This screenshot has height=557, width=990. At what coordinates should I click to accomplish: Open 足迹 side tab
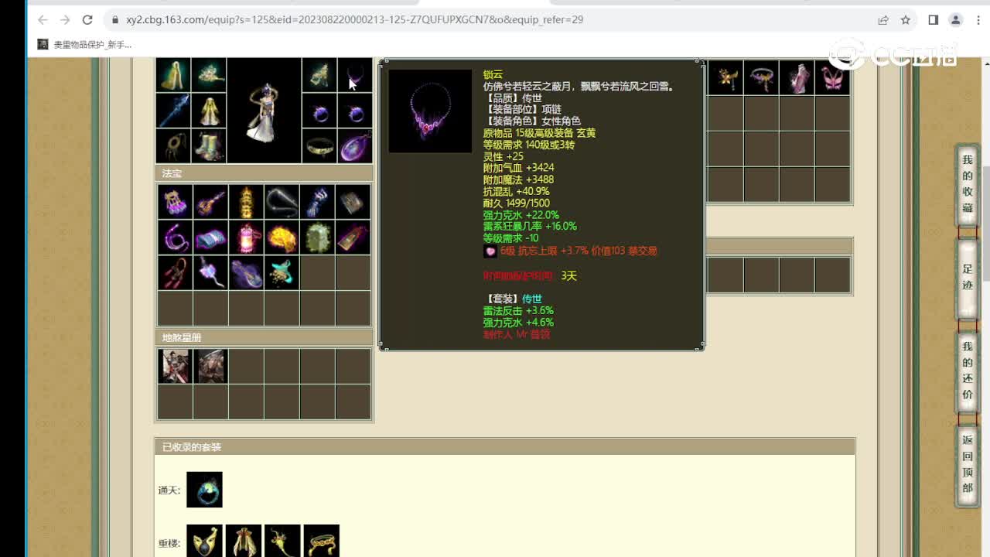(968, 278)
